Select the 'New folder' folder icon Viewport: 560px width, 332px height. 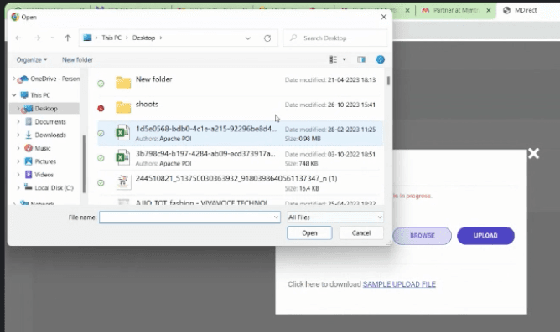[x=123, y=83]
